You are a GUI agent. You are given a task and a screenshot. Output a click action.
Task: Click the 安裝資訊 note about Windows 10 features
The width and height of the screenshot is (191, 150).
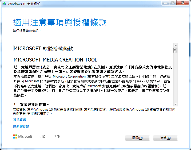tap(94, 112)
